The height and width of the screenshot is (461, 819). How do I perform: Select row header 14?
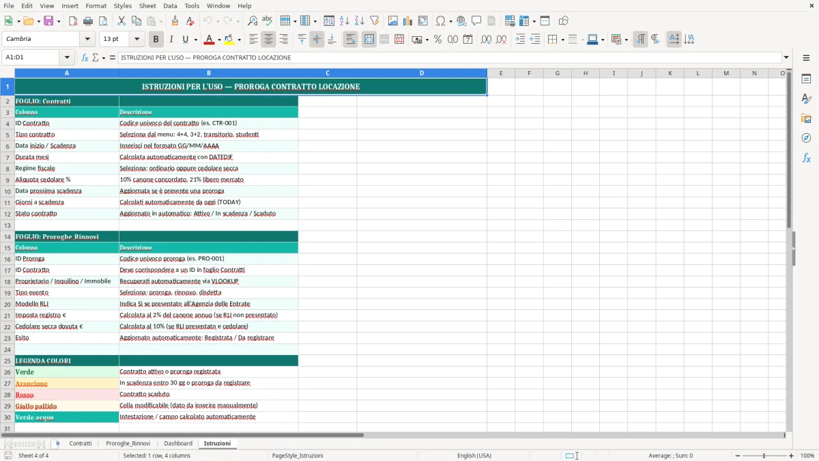click(8, 236)
